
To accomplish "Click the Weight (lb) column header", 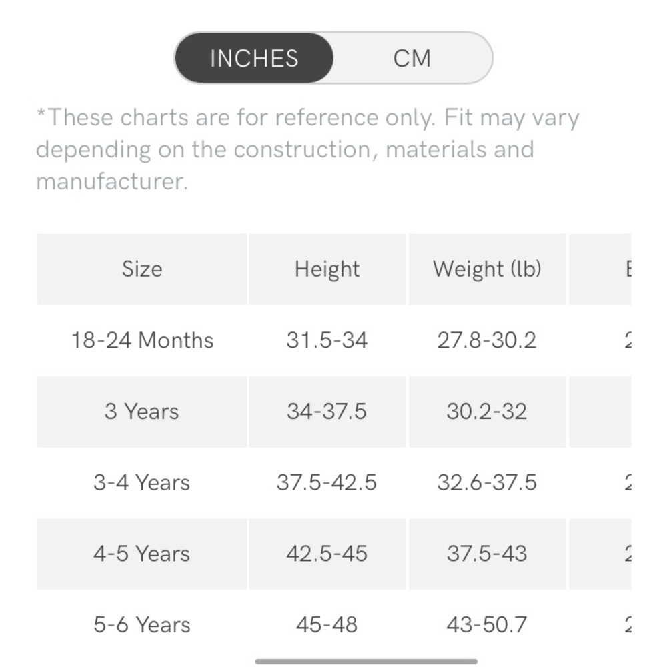I will pos(487,269).
